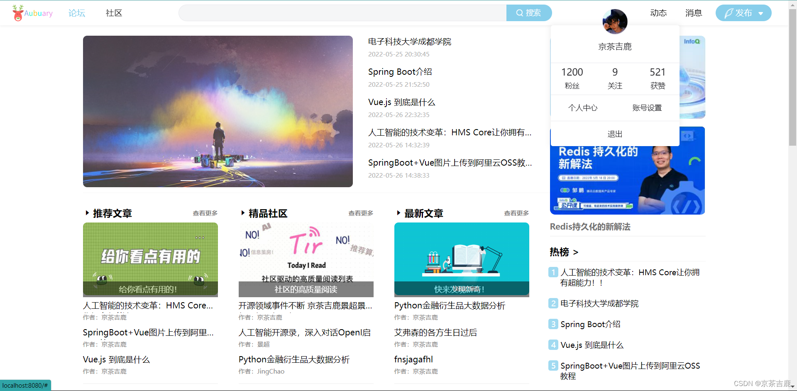The width and height of the screenshot is (797, 391).
Task: Open article 电子科技大学成都学院 in banner list
Action: coord(409,42)
